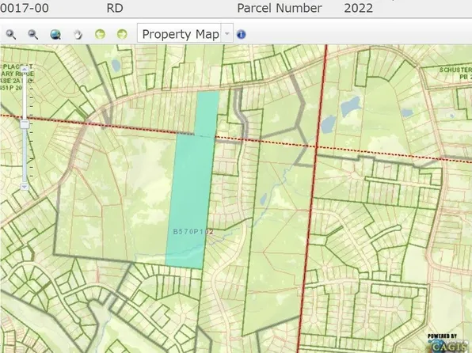Go to previous map extent arrow

click(x=100, y=34)
